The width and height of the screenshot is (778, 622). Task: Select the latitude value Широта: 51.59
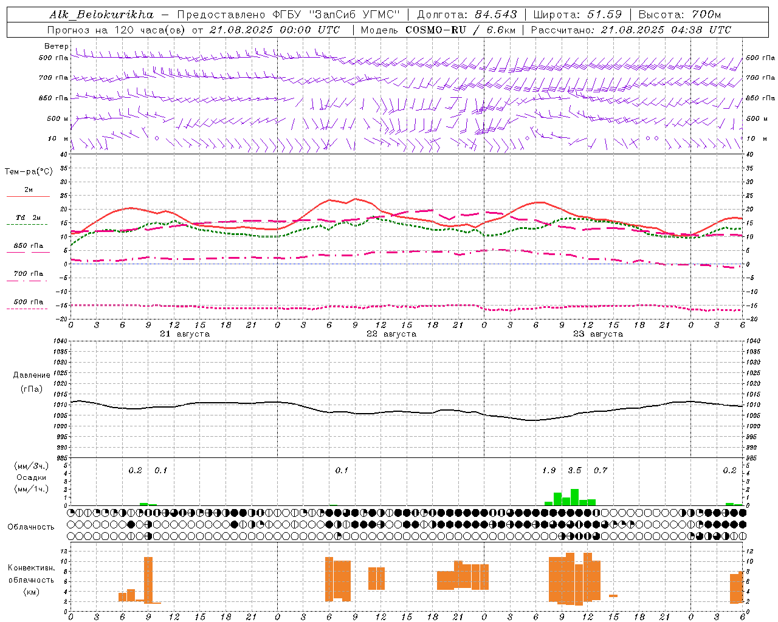coord(577,15)
